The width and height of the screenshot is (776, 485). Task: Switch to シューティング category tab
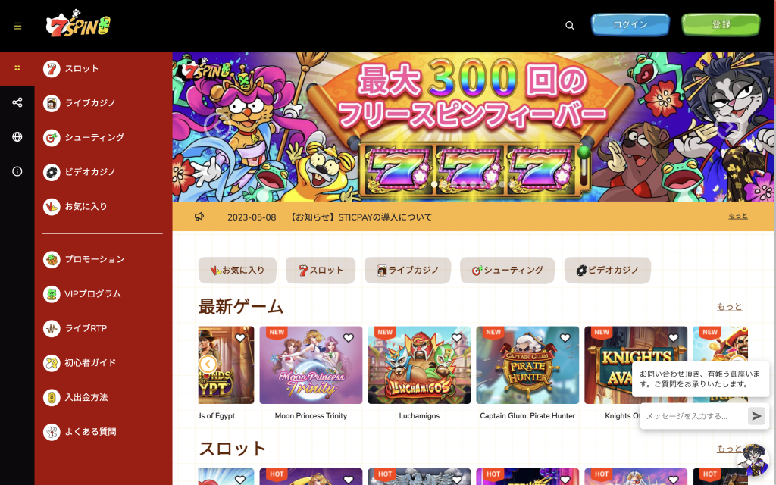pos(507,271)
